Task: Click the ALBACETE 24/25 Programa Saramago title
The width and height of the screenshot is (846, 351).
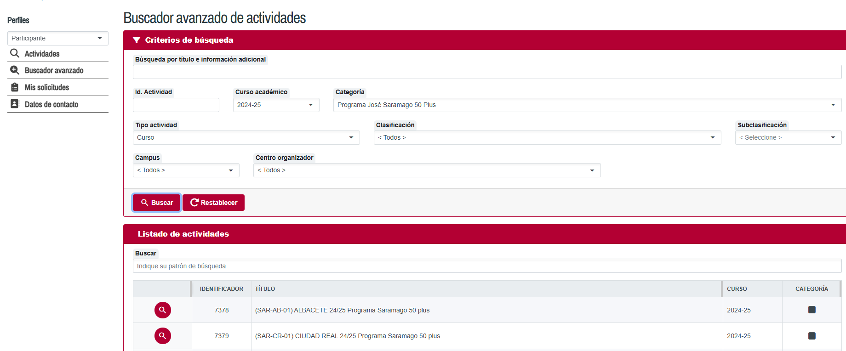Action: (343, 310)
